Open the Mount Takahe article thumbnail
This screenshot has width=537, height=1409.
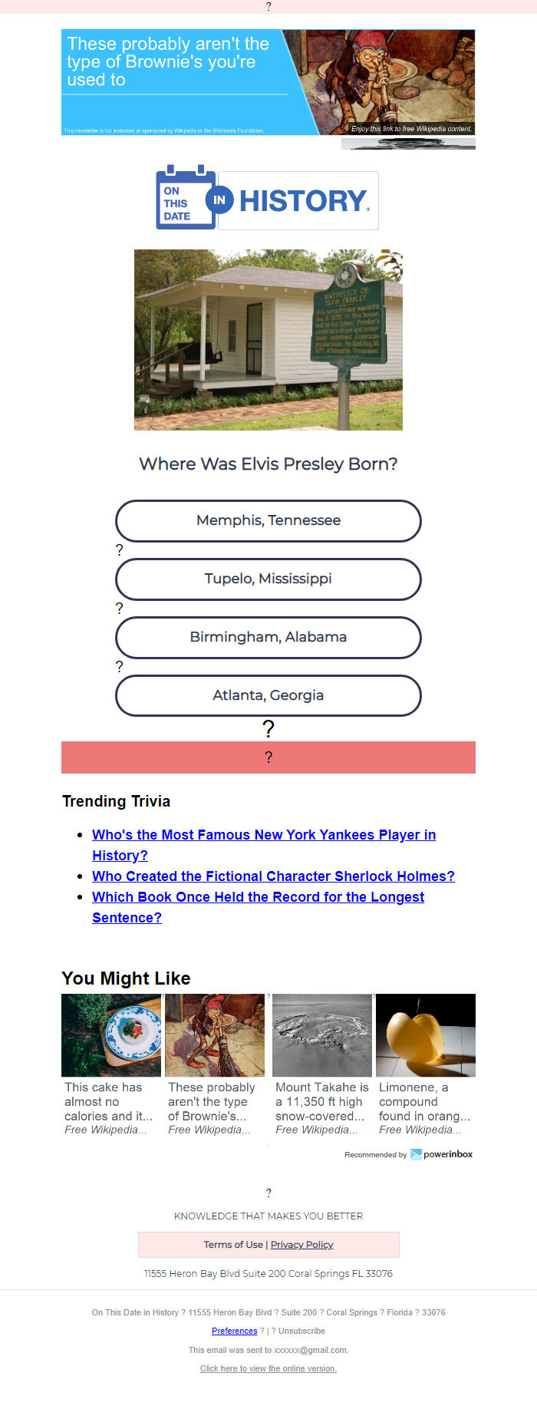tap(322, 1035)
